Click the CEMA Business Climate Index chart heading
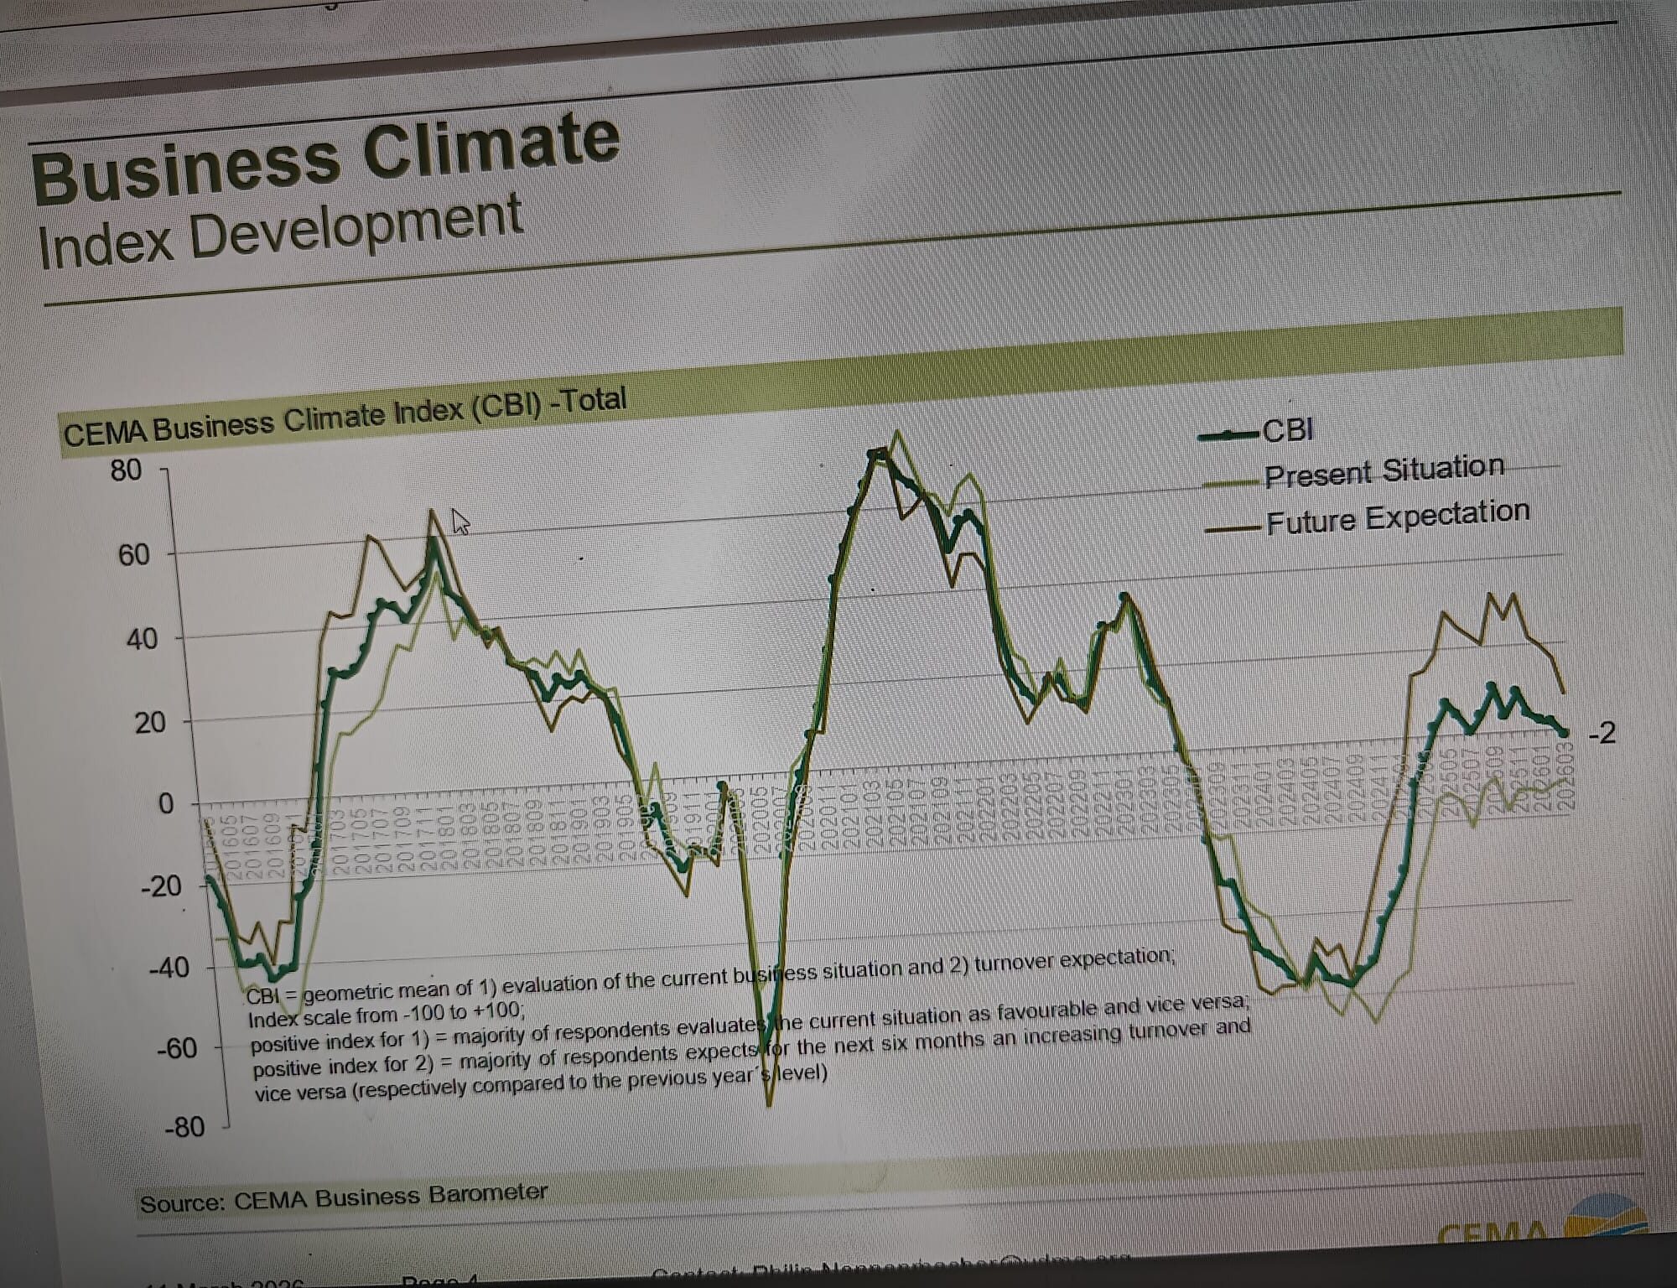The image size is (1677, 1288). point(345,418)
